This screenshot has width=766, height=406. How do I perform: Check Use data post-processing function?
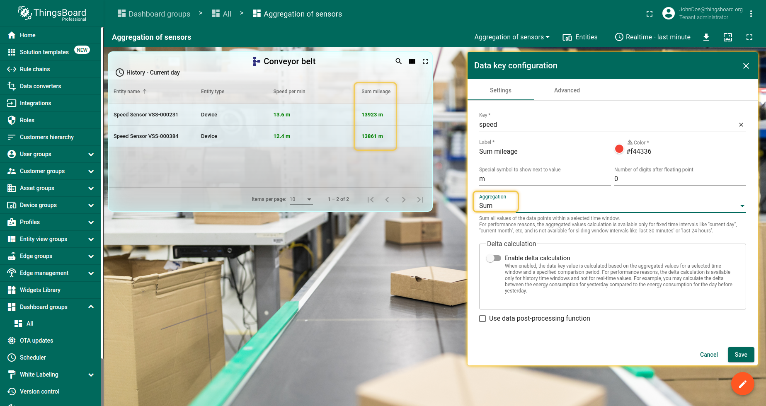click(482, 319)
